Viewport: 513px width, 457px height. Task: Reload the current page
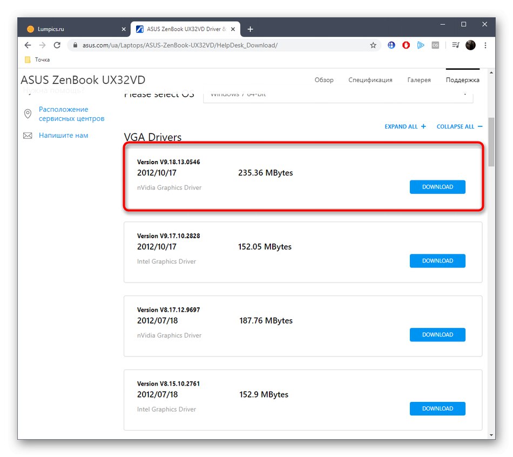point(57,45)
